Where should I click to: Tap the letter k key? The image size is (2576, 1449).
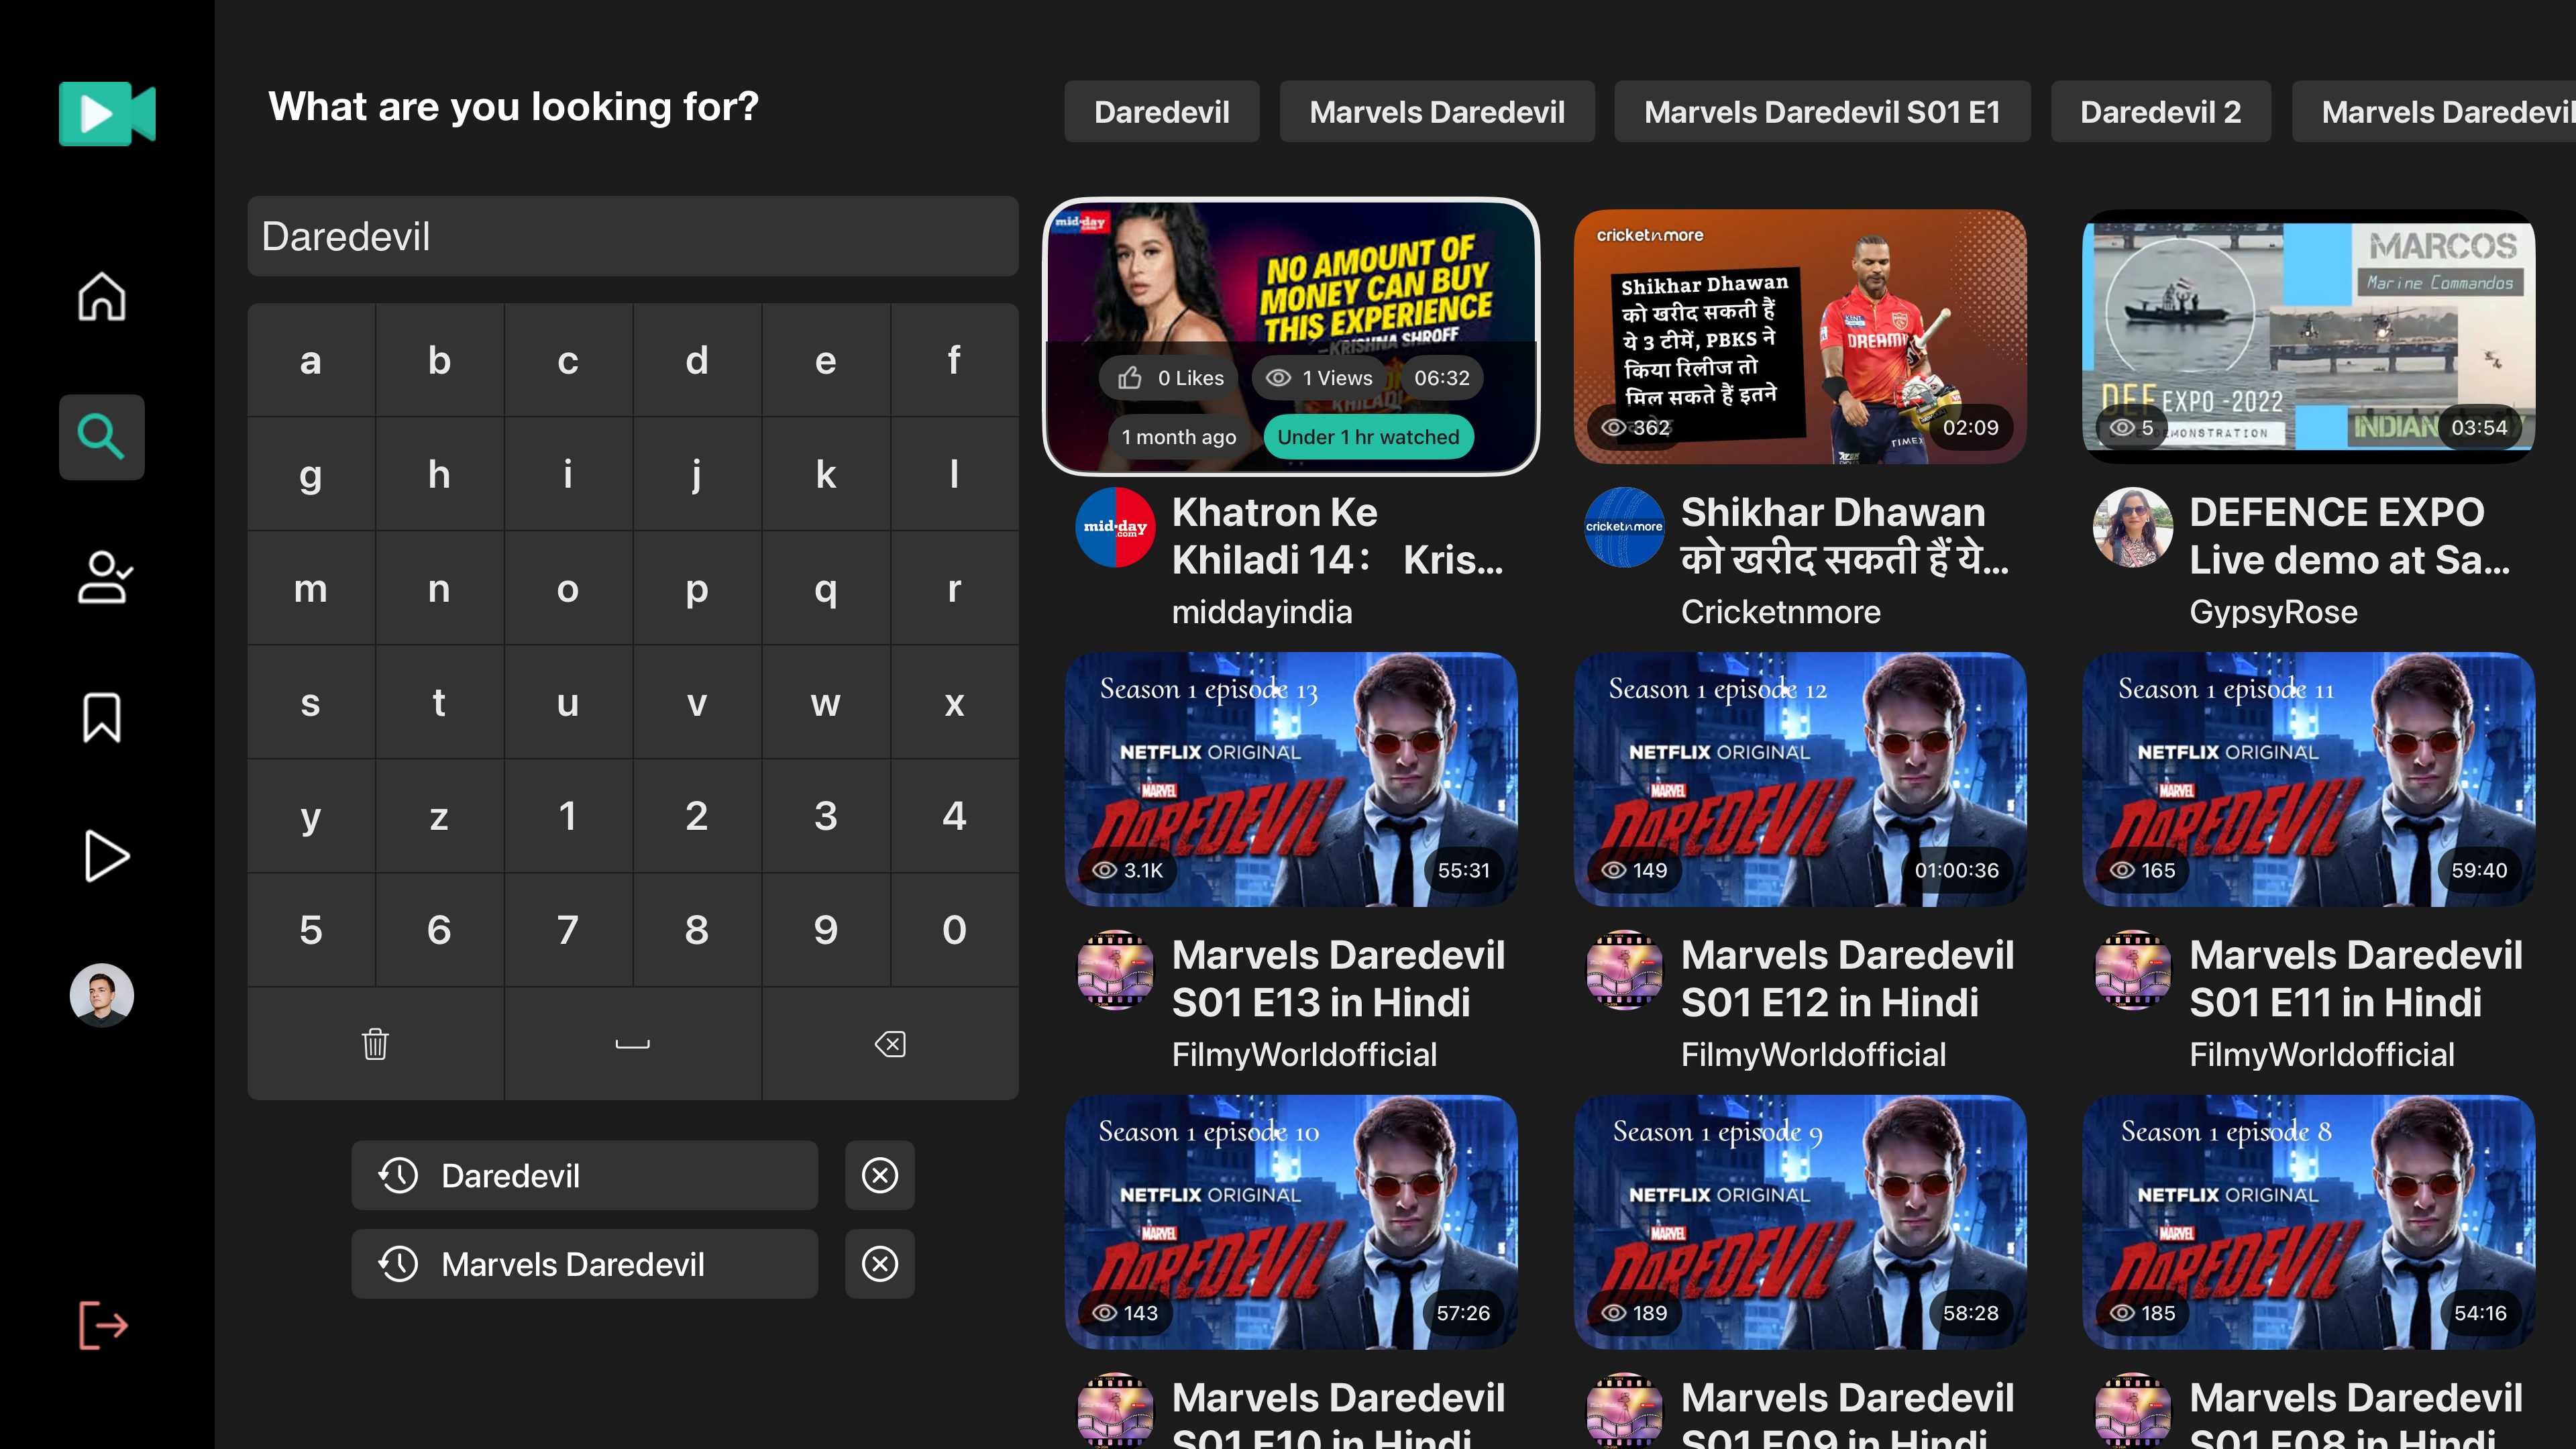coord(826,474)
